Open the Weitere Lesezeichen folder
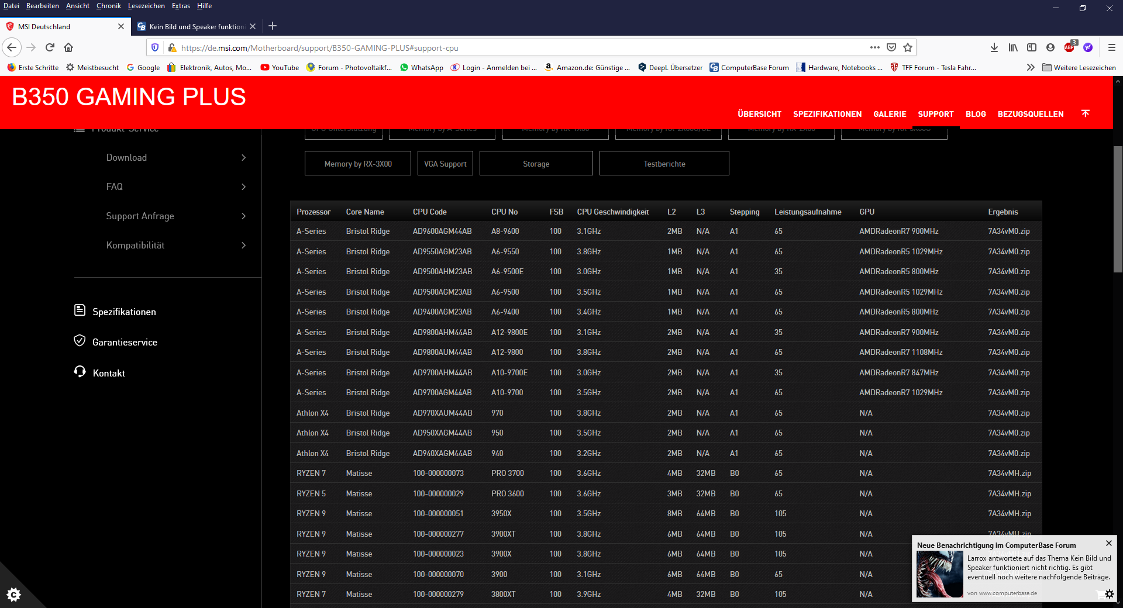Screen dimensions: 1123x608 [x=1079, y=67]
